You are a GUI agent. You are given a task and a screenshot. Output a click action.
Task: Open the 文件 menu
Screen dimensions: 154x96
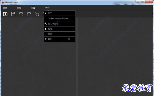[5, 8]
